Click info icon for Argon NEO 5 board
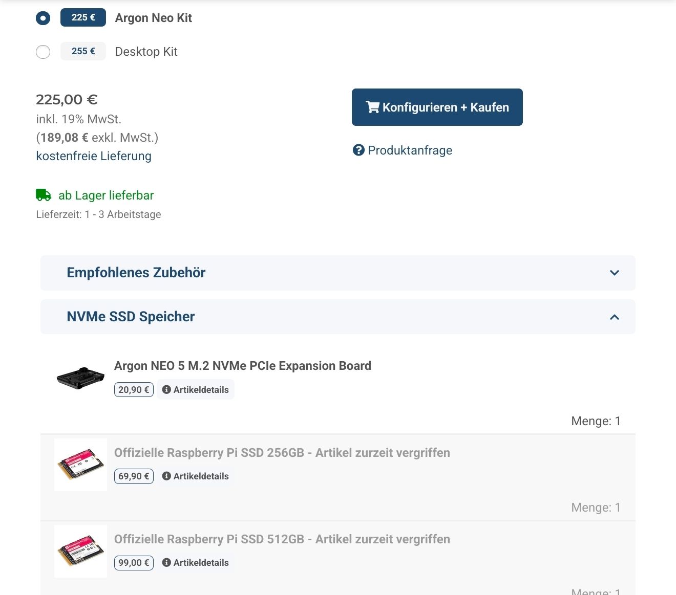 point(166,390)
